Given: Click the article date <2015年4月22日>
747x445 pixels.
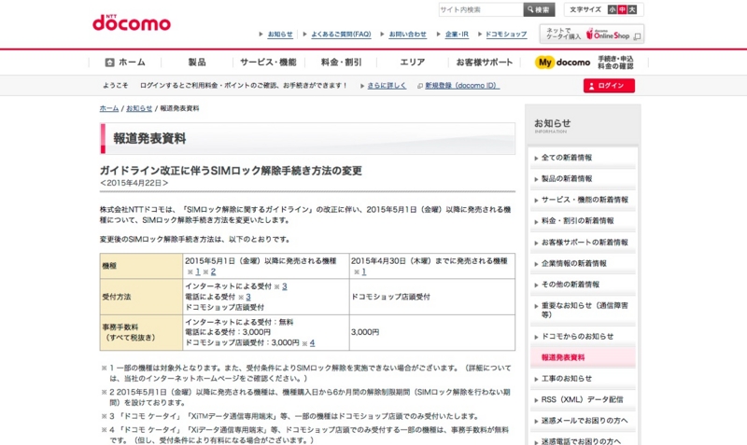Looking at the screenshot, I should coord(134,183).
